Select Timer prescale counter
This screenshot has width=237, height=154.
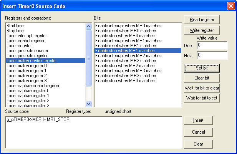pyautogui.click(x=45, y=51)
